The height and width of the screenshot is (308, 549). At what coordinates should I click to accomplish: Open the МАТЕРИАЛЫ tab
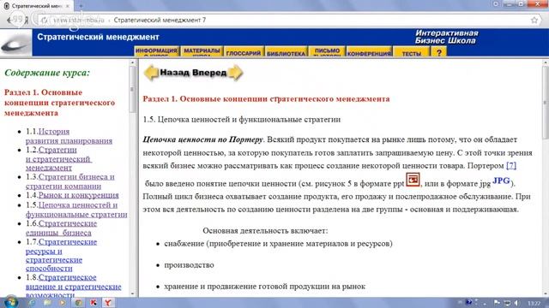coord(202,51)
